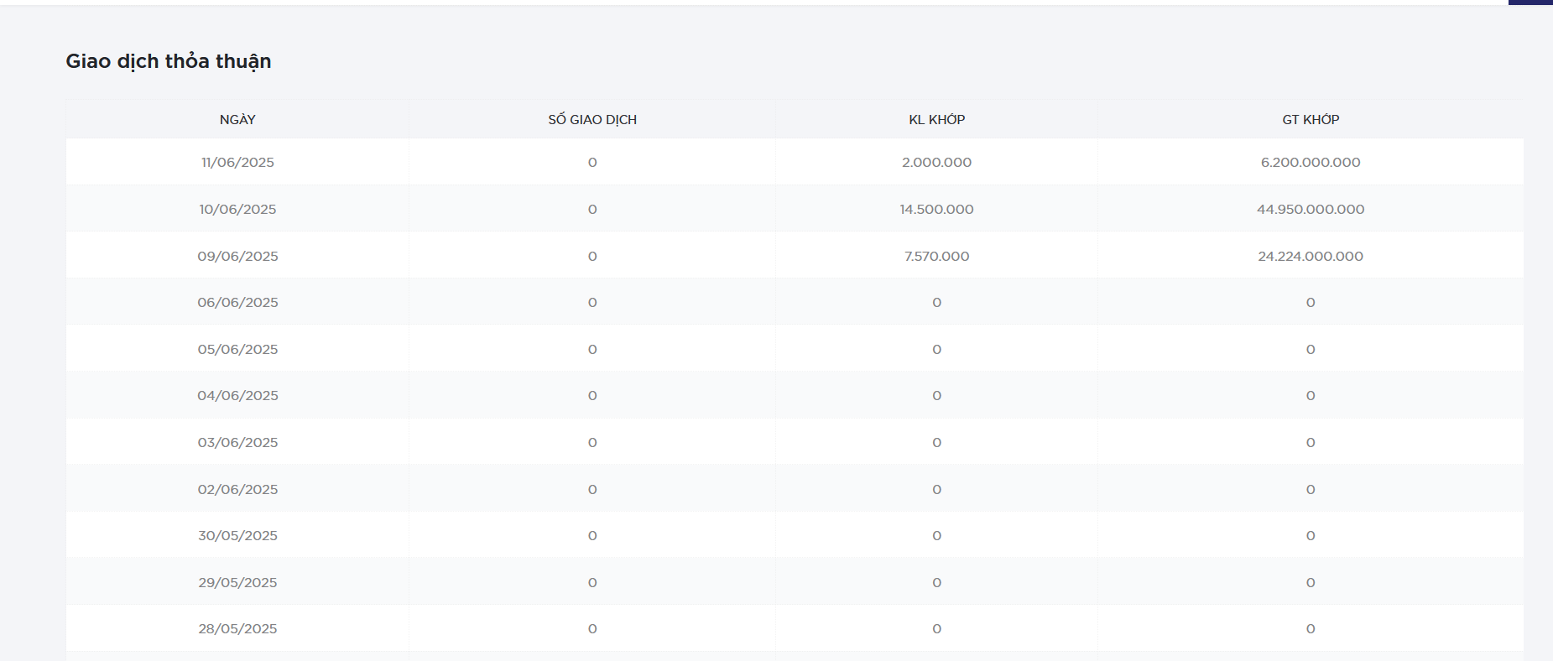This screenshot has height=661, width=1553.
Task: Select the row dated 06/06/2025
Action: (x=237, y=303)
